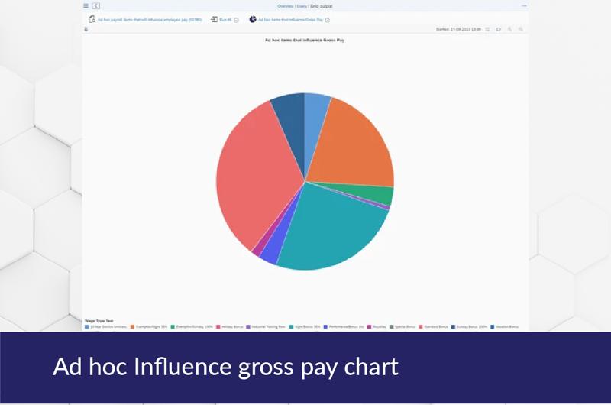Click the teal Night Bonus legend swatch
The image size is (611, 405).
[x=291, y=326]
